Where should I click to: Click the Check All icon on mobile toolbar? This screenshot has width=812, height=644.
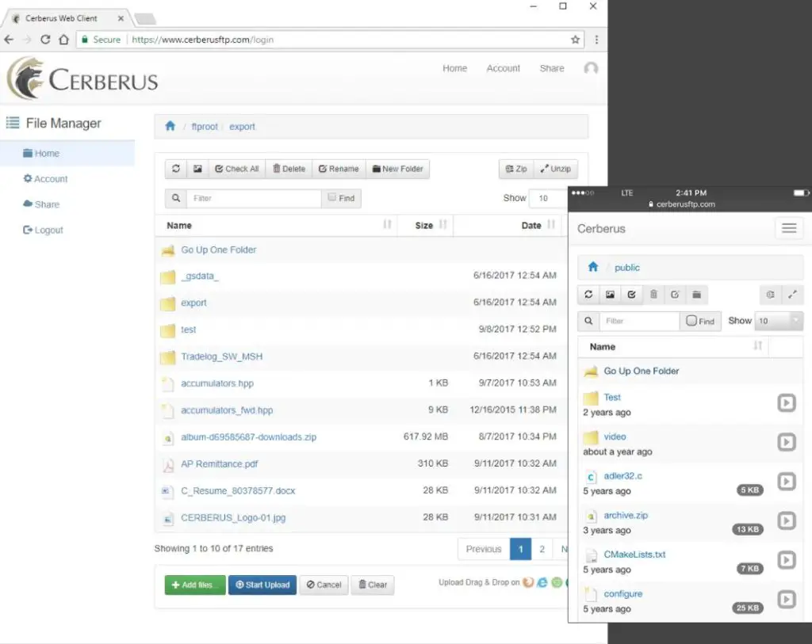tap(630, 294)
